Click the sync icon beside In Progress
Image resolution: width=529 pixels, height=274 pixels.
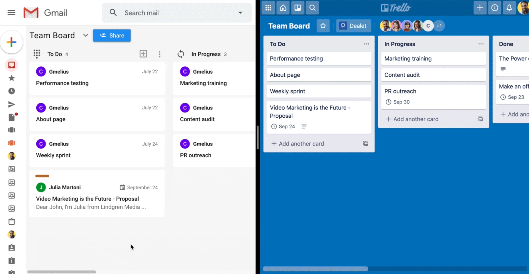[181, 54]
